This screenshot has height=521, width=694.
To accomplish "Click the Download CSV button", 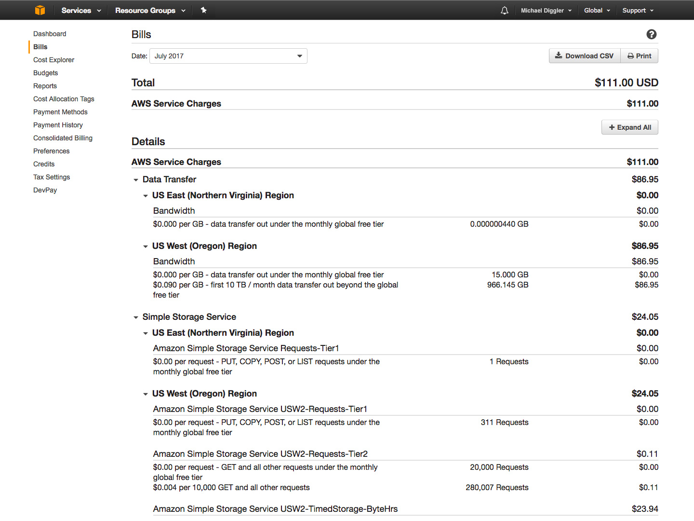I will (585, 56).
